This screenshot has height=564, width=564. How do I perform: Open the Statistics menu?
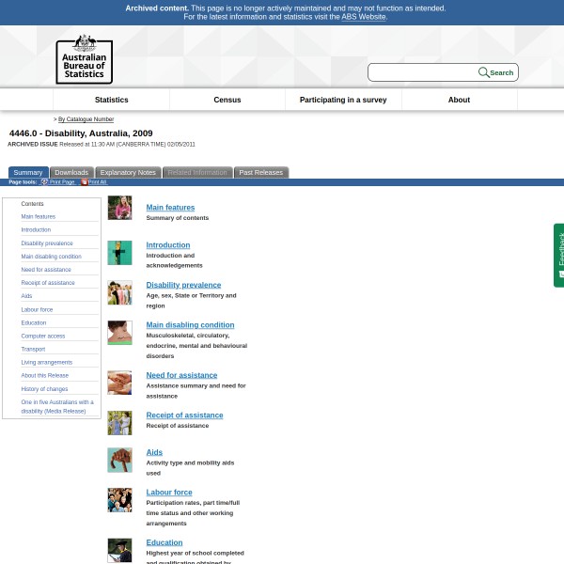coord(111,100)
